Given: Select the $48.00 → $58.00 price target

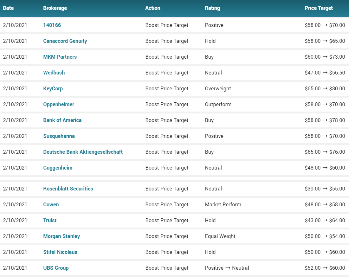Looking at the screenshot, I should (x=325, y=204).
